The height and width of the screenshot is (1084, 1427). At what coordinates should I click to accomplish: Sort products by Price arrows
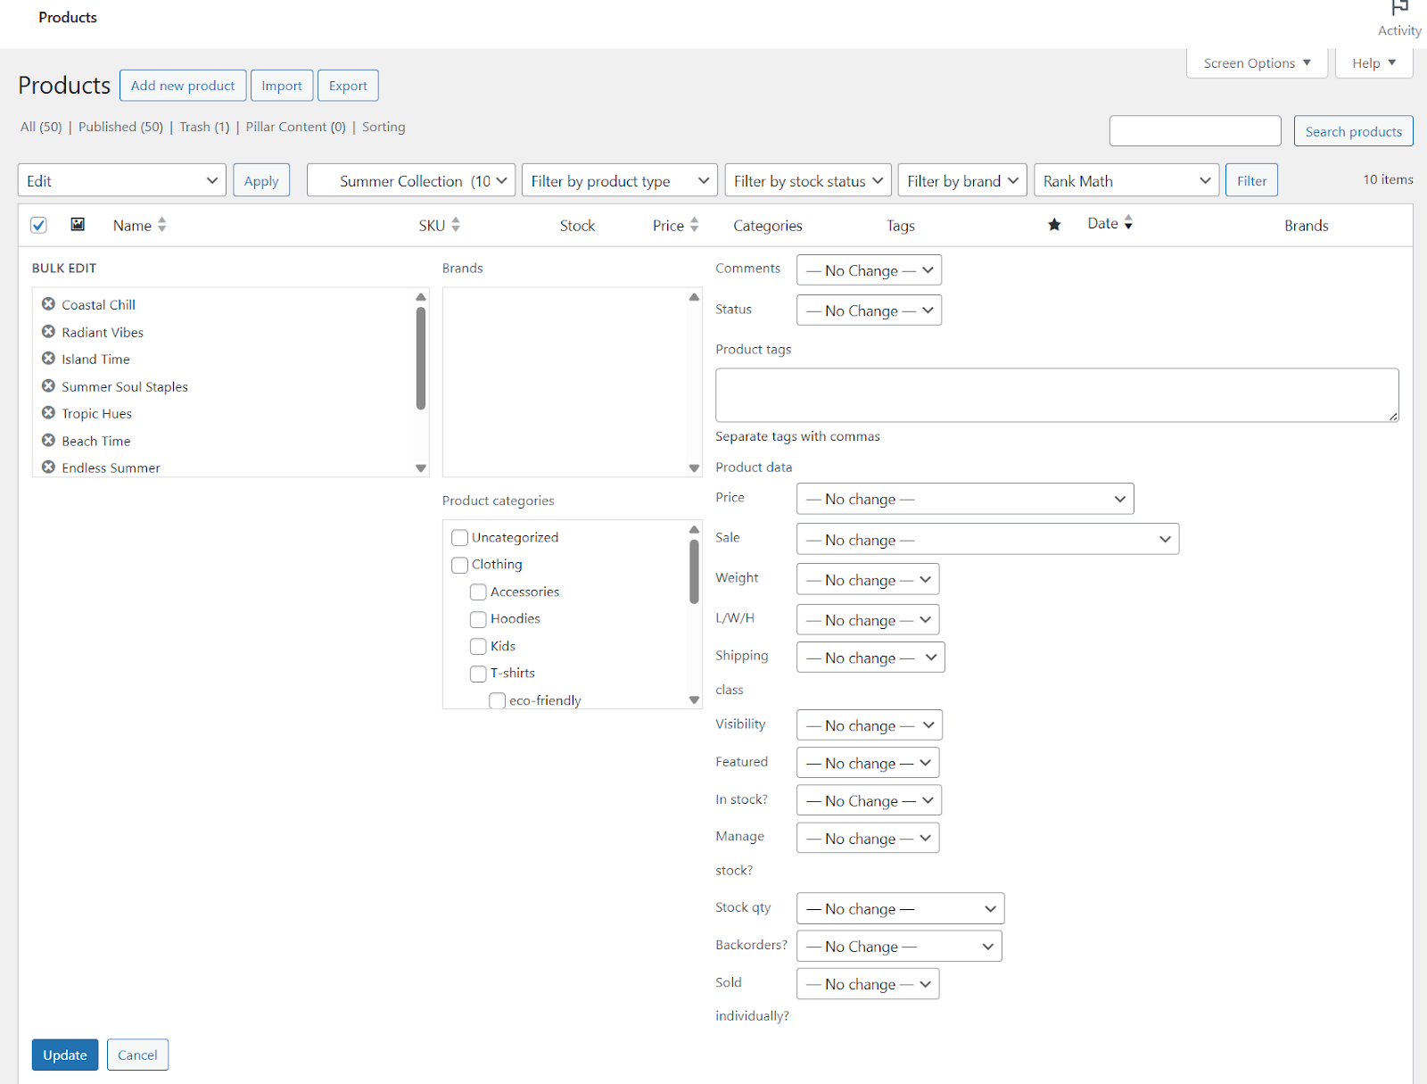(695, 225)
